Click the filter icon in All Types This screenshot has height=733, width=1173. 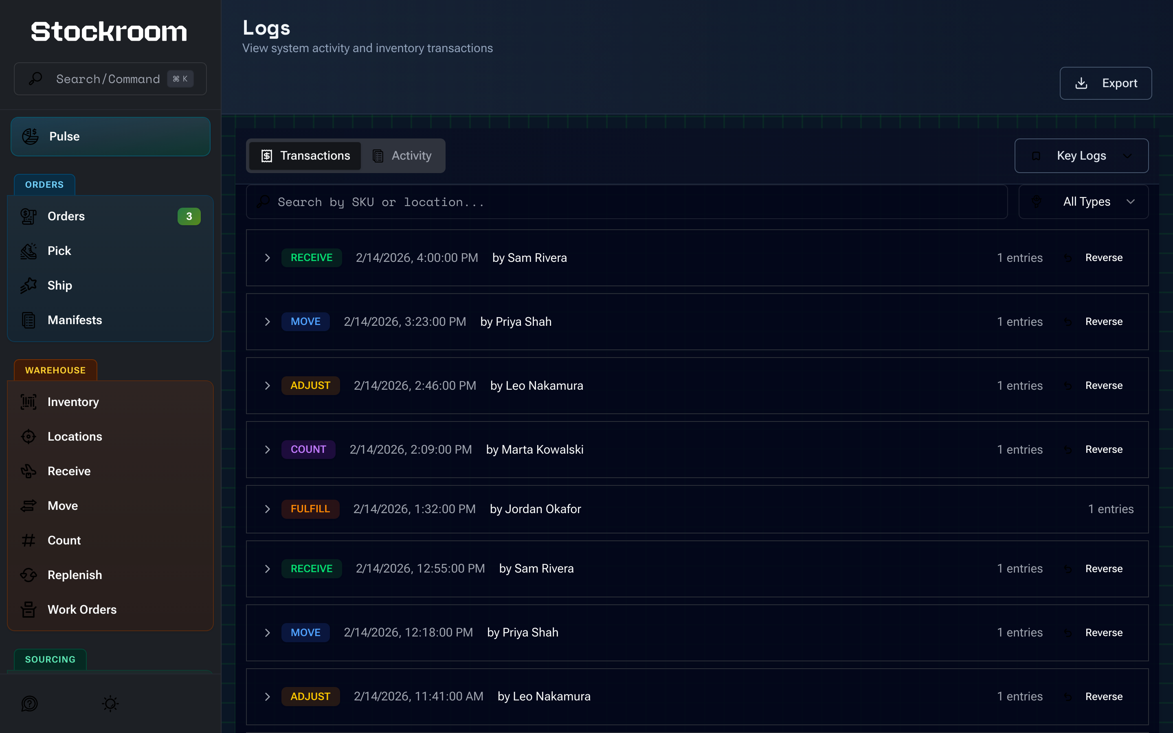tap(1037, 202)
